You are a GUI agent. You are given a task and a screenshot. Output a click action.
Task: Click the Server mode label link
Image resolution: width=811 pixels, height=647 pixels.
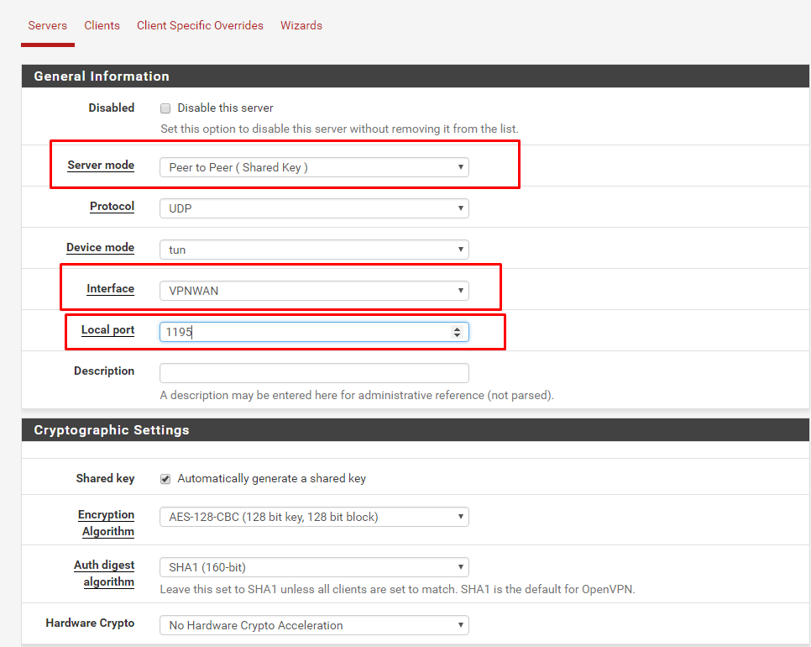101,166
